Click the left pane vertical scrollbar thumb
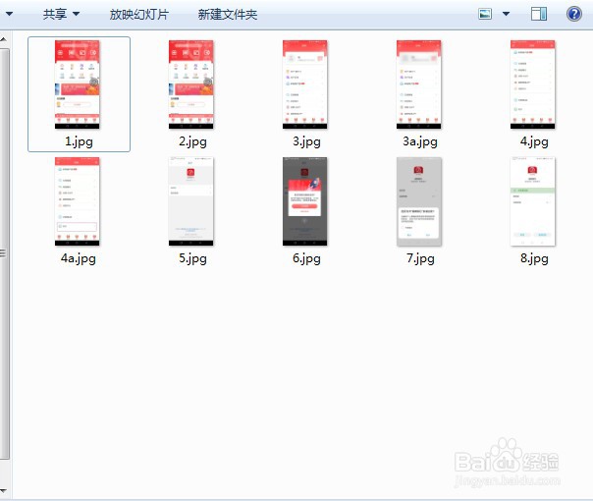593x501 pixels. [4, 253]
